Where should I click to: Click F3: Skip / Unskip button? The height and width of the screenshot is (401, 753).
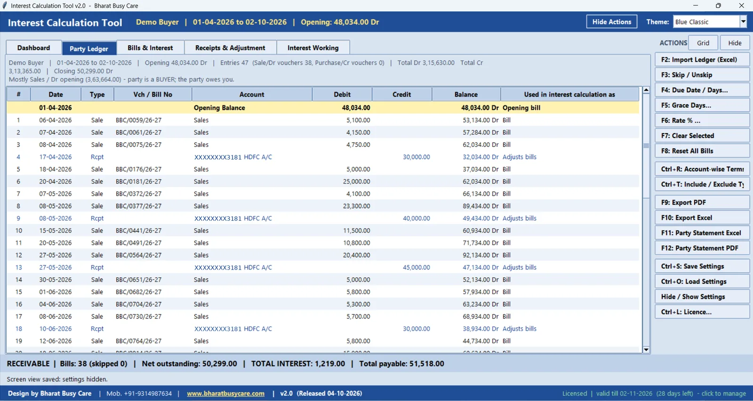702,75
